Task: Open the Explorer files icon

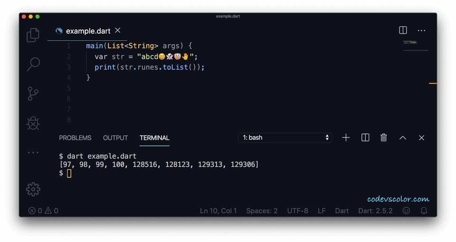Action: [x=33, y=35]
